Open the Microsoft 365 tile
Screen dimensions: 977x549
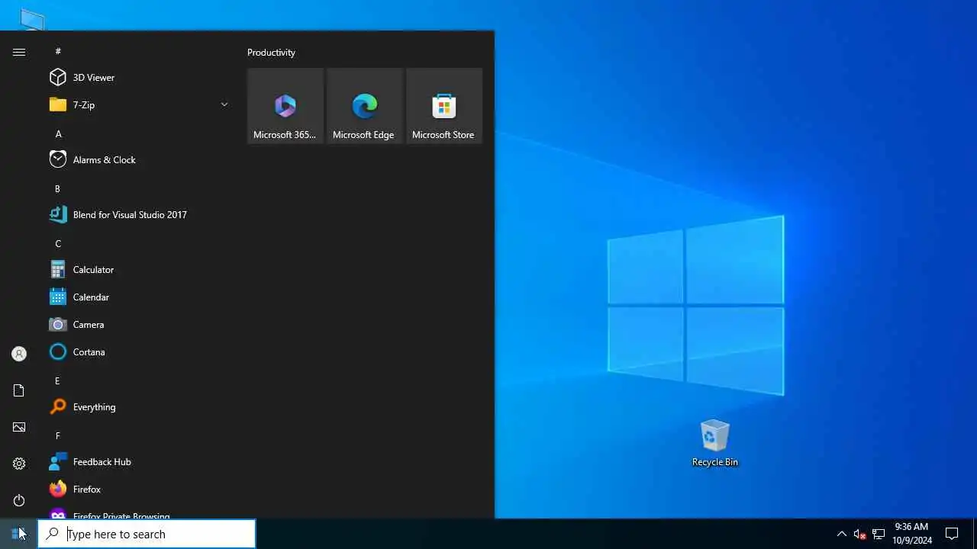pyautogui.click(x=285, y=106)
